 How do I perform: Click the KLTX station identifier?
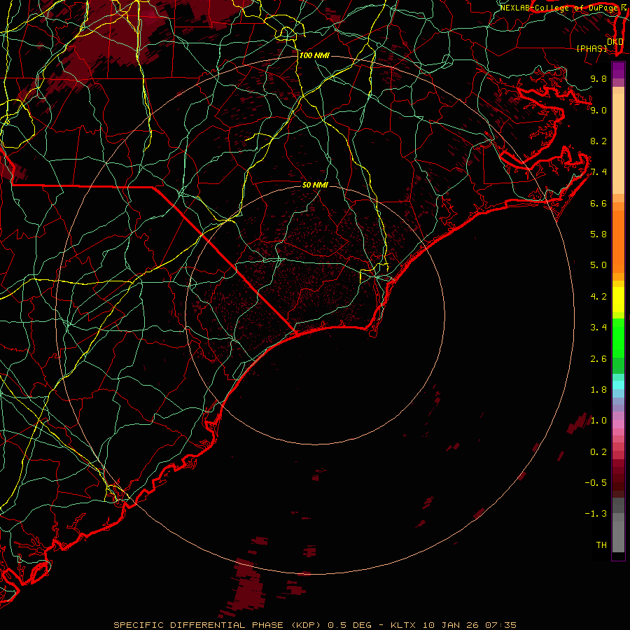pyautogui.click(x=402, y=625)
